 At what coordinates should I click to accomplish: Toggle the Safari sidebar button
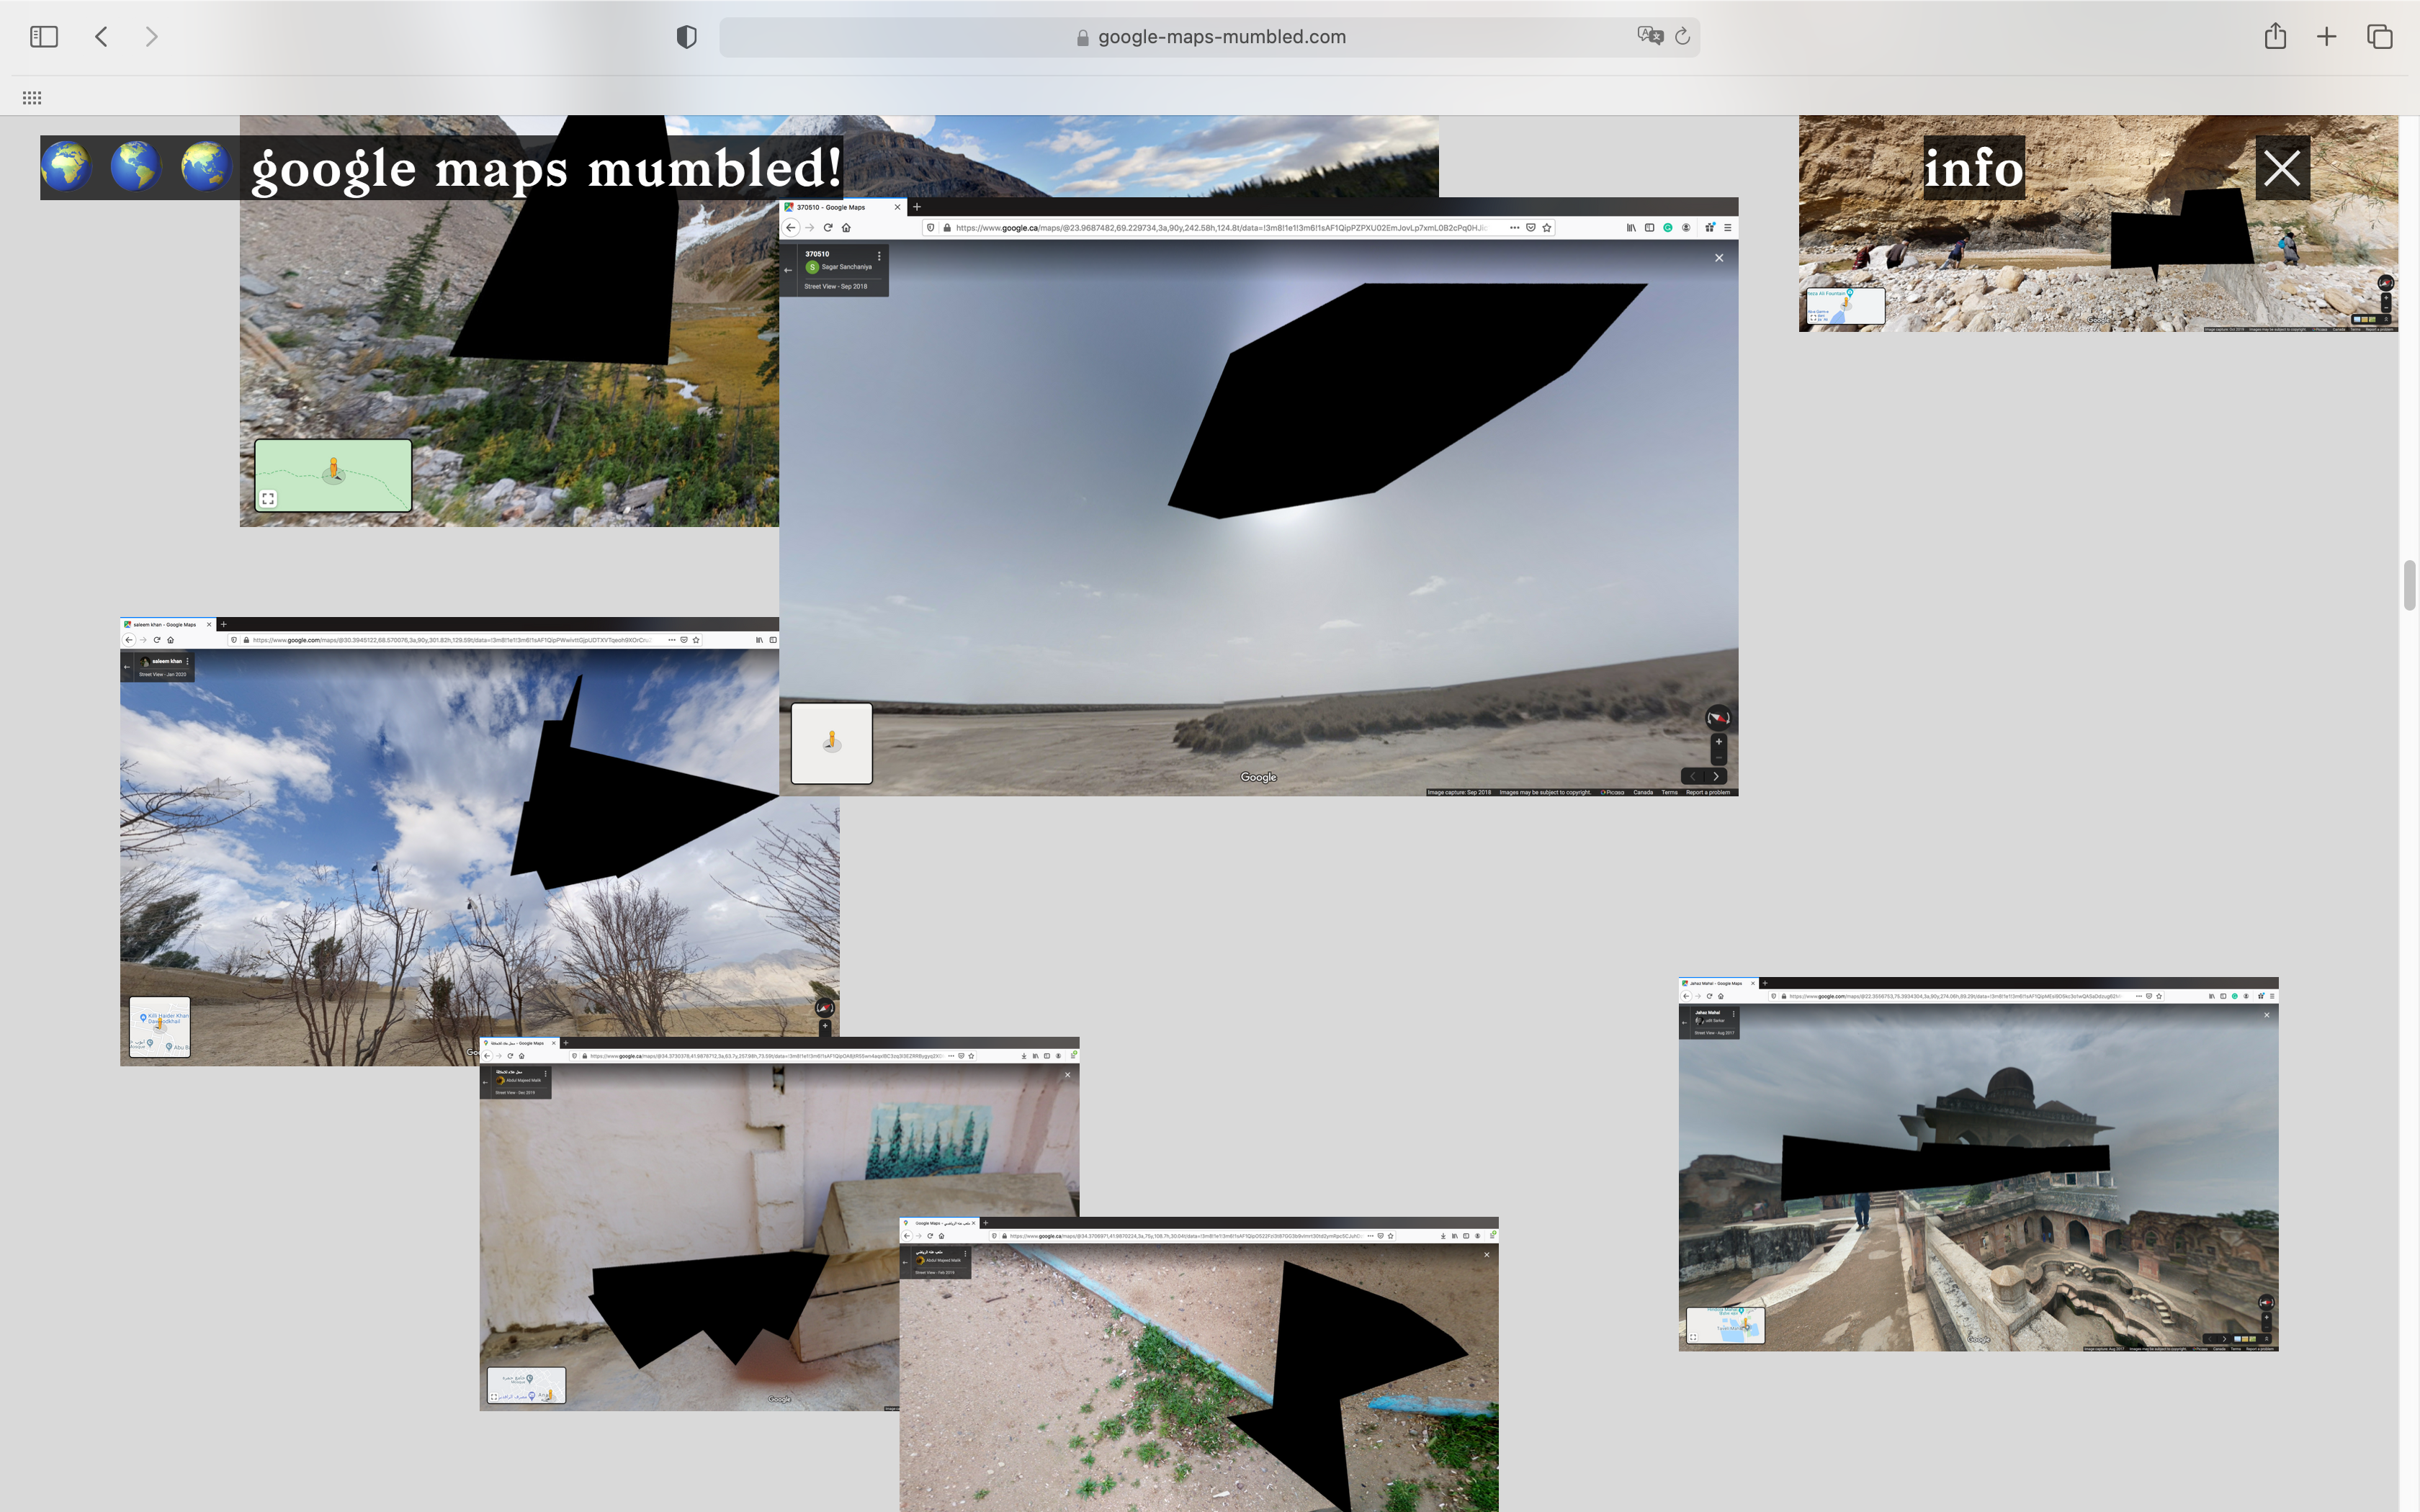tap(44, 37)
